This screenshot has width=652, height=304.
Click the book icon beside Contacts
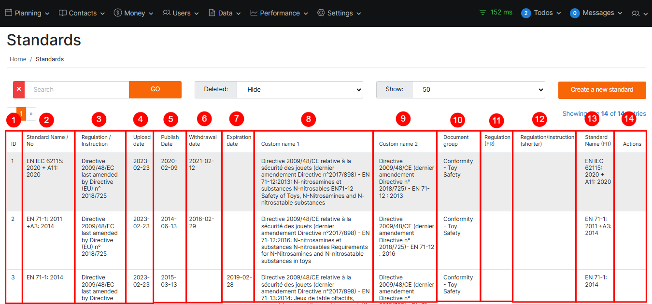(63, 13)
